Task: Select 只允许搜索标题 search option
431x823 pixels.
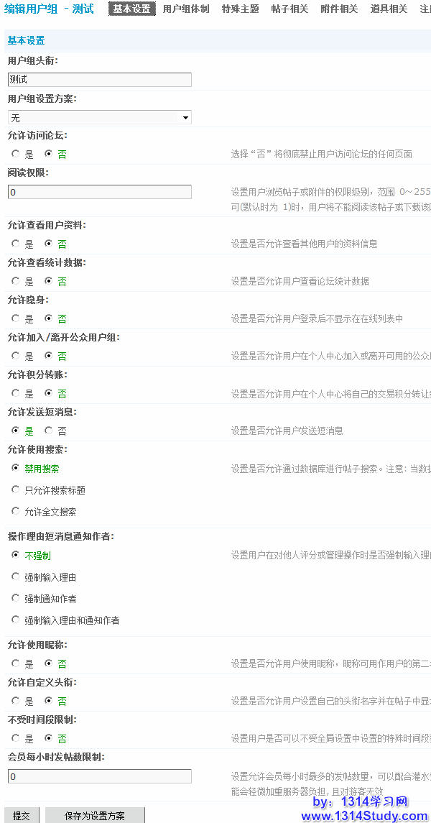Action: pos(16,489)
